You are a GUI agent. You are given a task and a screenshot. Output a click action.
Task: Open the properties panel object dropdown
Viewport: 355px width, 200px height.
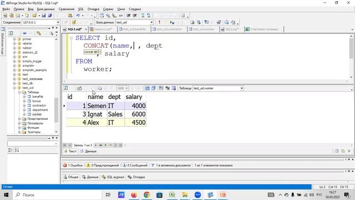tap(56, 144)
